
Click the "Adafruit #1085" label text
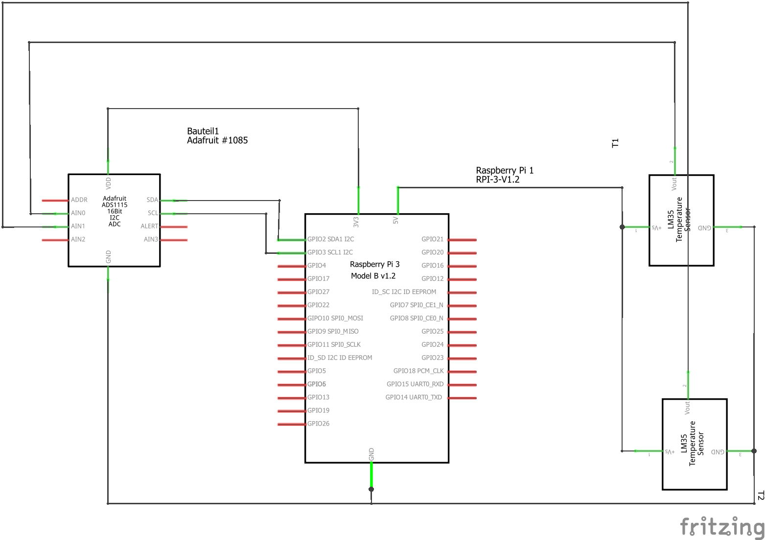[217, 140]
